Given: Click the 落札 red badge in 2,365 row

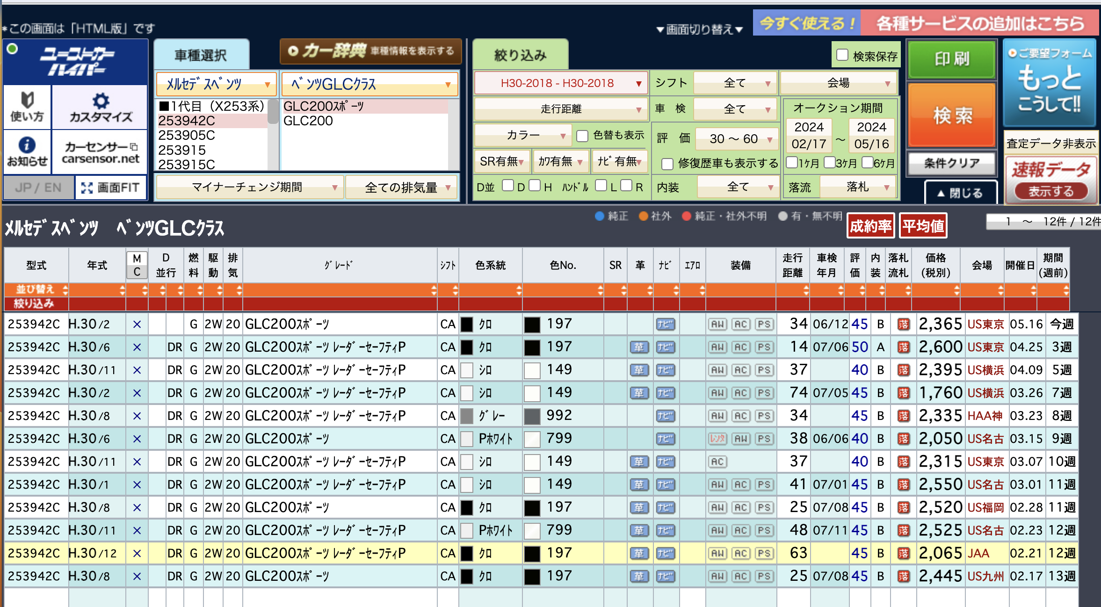Looking at the screenshot, I should tap(903, 324).
